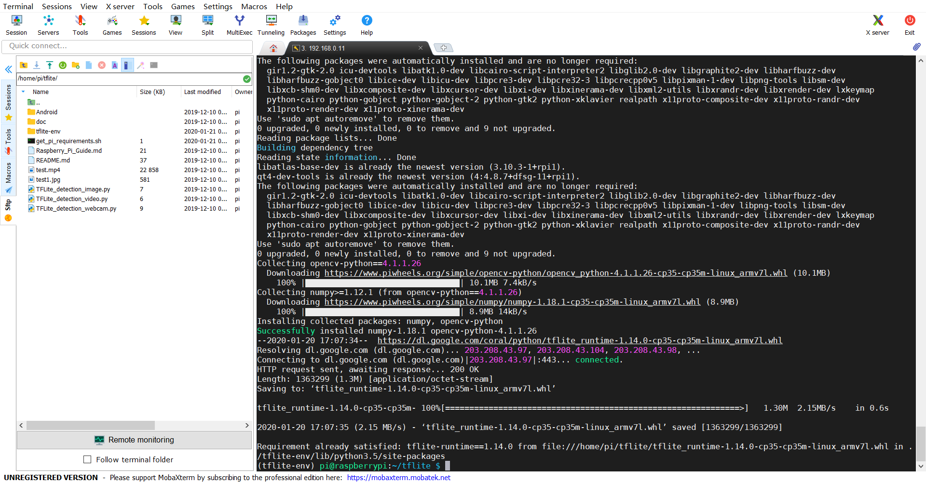Click the terminal scrollbar up arrow

(x=921, y=61)
